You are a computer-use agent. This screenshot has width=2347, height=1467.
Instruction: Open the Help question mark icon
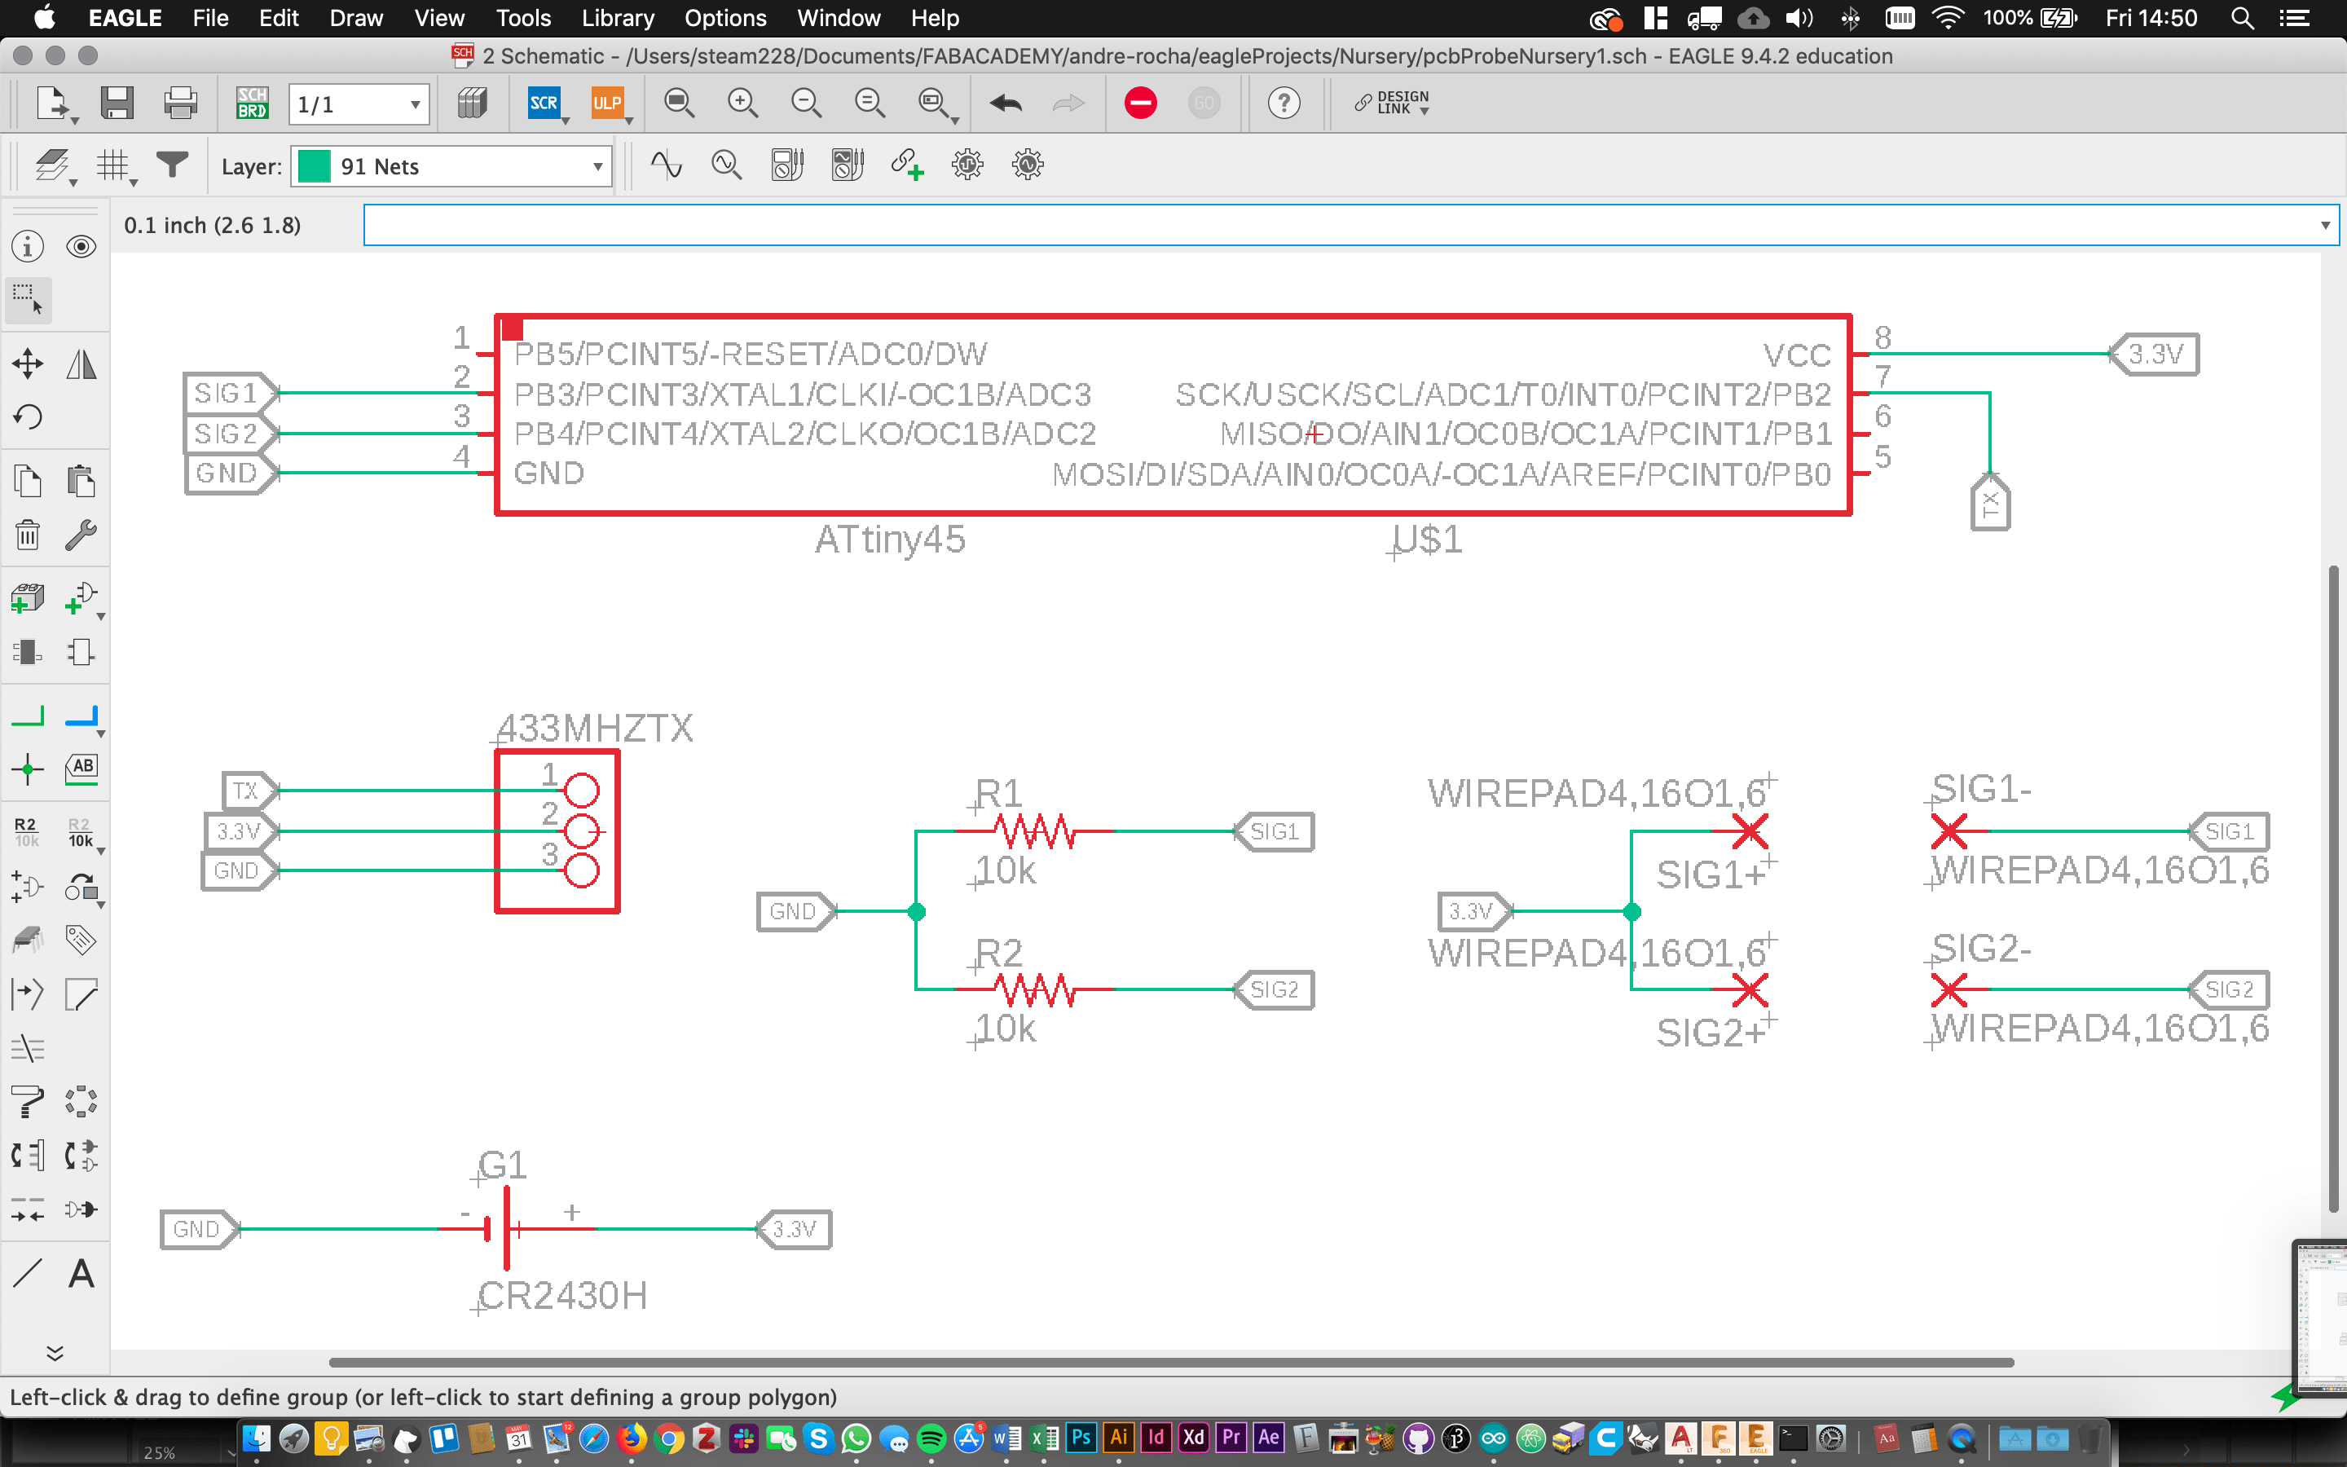(x=1283, y=103)
